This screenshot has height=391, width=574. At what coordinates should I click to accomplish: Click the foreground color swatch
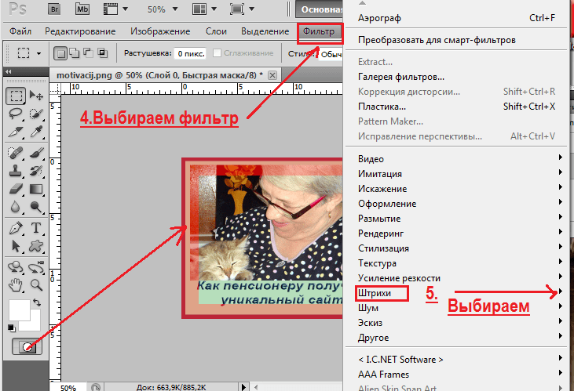18,309
